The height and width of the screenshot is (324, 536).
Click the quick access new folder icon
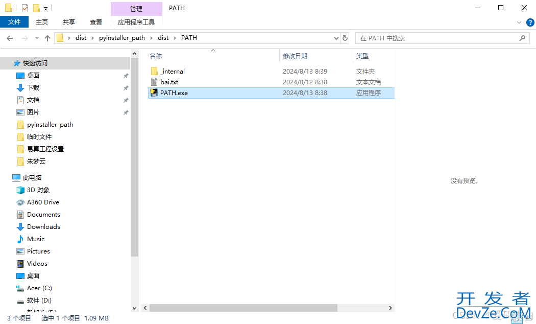[36, 8]
